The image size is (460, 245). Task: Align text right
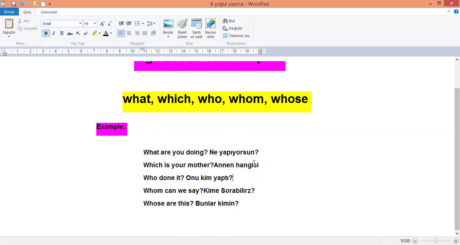coord(137,33)
